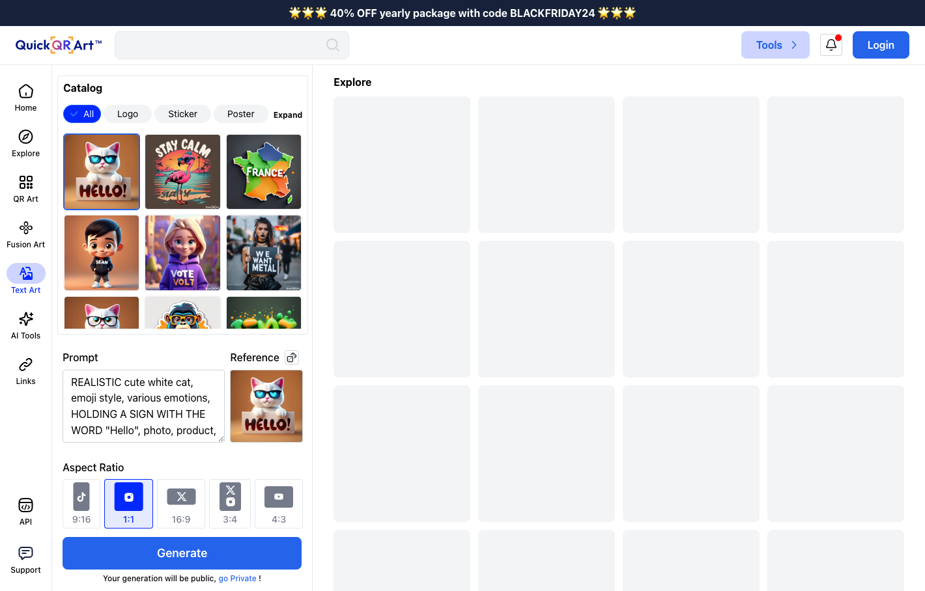Viewport: 925px width, 591px height.
Task: Click the reference image upload icon
Action: point(292,357)
